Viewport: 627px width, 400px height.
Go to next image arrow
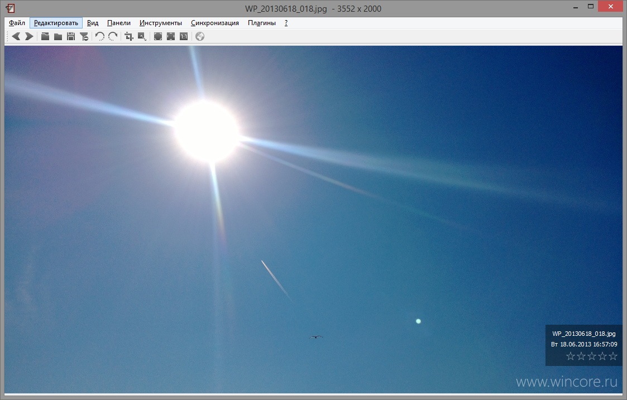point(29,36)
